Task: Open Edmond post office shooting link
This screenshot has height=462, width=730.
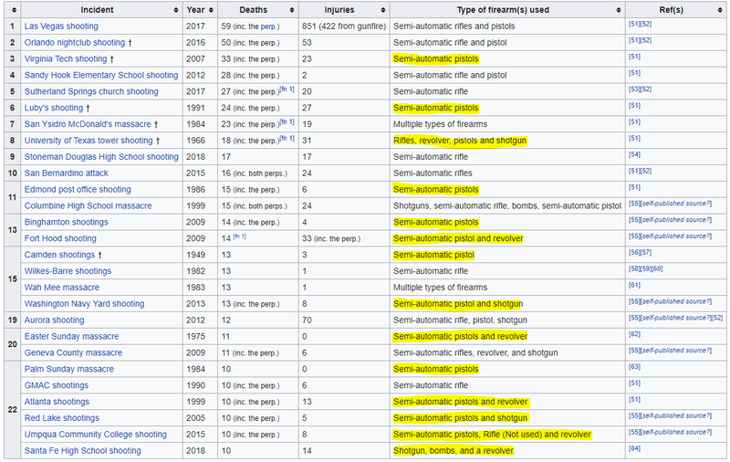Action: coord(78,190)
